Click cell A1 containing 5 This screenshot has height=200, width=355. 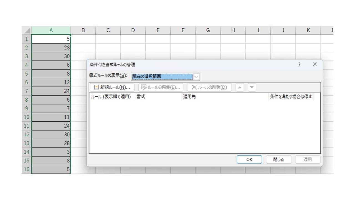[x=51, y=39]
